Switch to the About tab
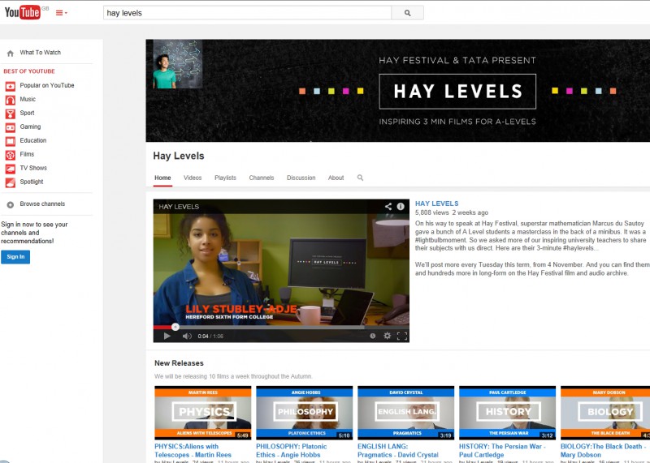Viewport: 650px width, 463px height. point(336,178)
